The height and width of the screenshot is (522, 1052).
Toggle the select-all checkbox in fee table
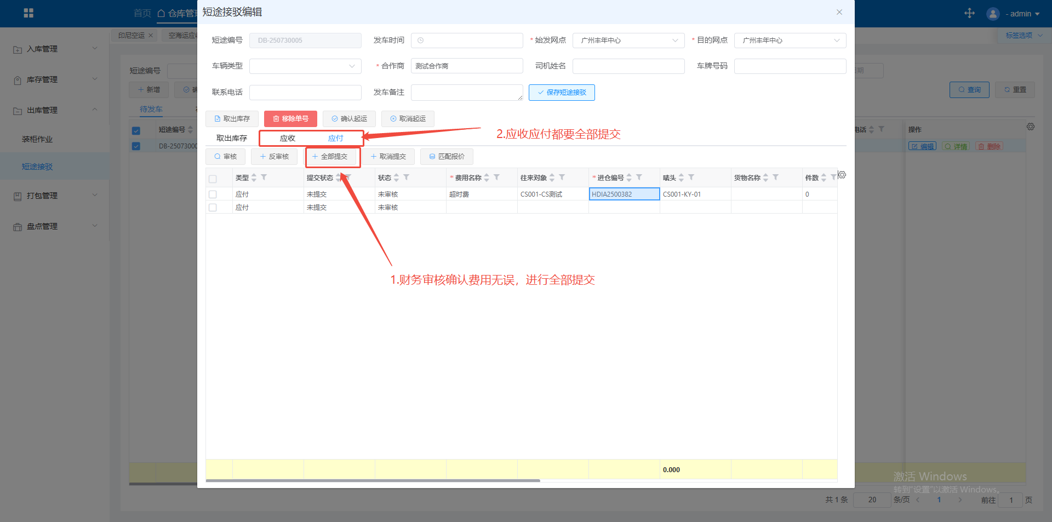click(213, 179)
